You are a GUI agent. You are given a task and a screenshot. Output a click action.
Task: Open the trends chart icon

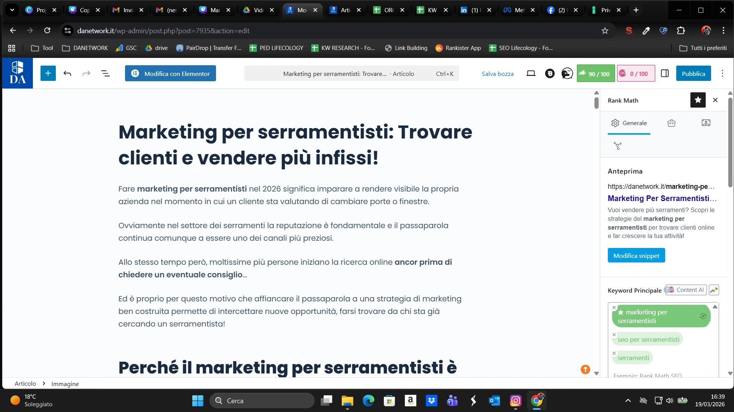click(714, 290)
